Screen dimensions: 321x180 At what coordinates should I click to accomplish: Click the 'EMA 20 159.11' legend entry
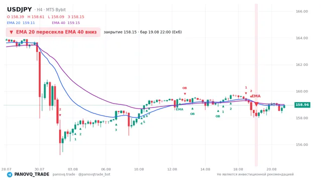tap(21, 22)
